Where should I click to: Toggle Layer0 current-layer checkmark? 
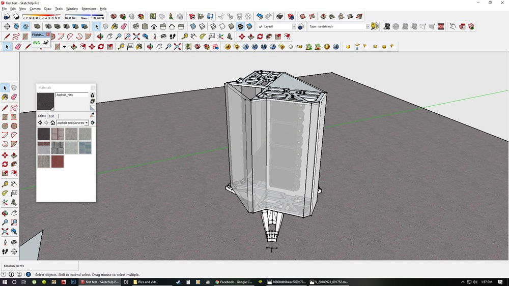[261, 26]
